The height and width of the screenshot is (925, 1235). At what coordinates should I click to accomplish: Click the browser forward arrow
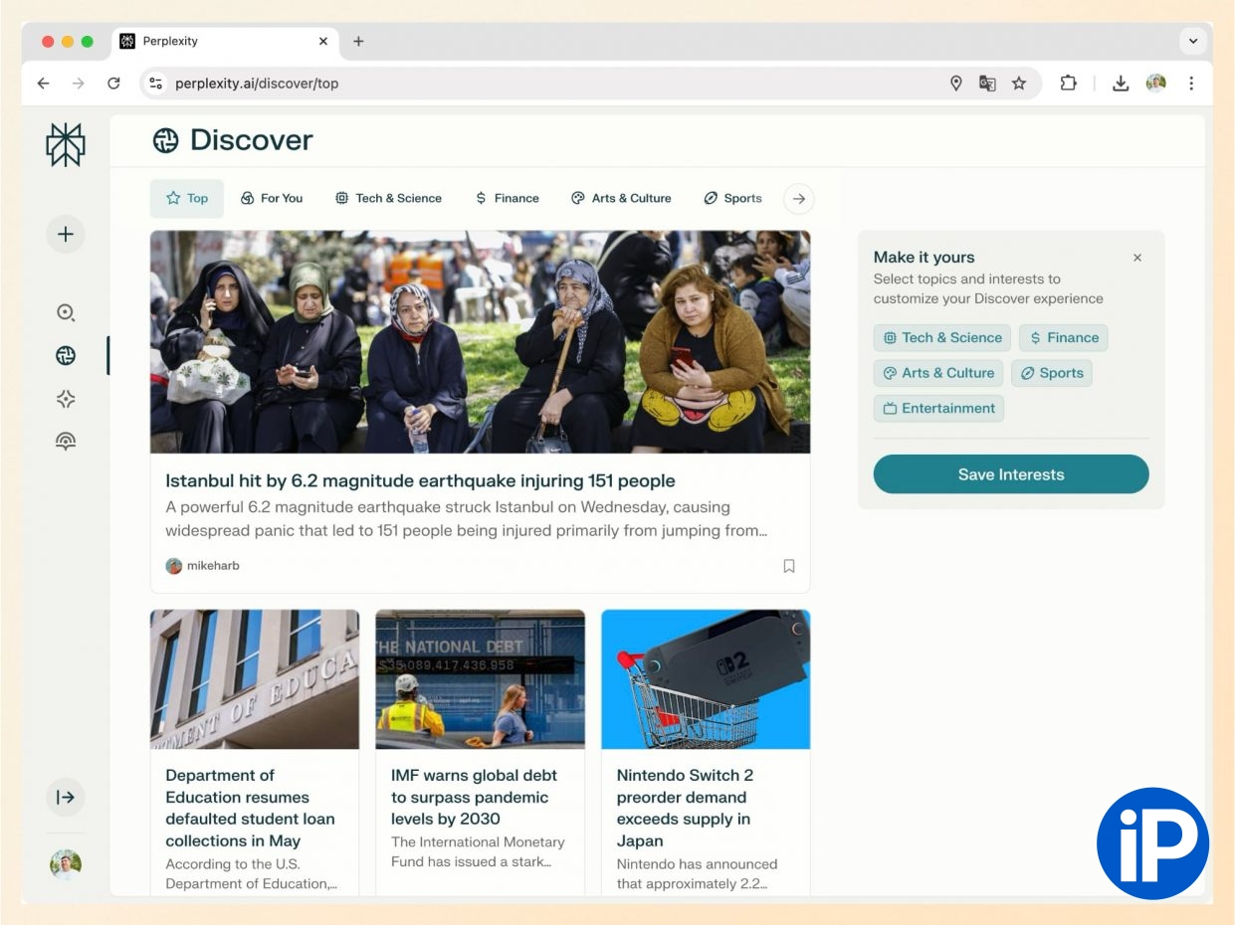(79, 84)
